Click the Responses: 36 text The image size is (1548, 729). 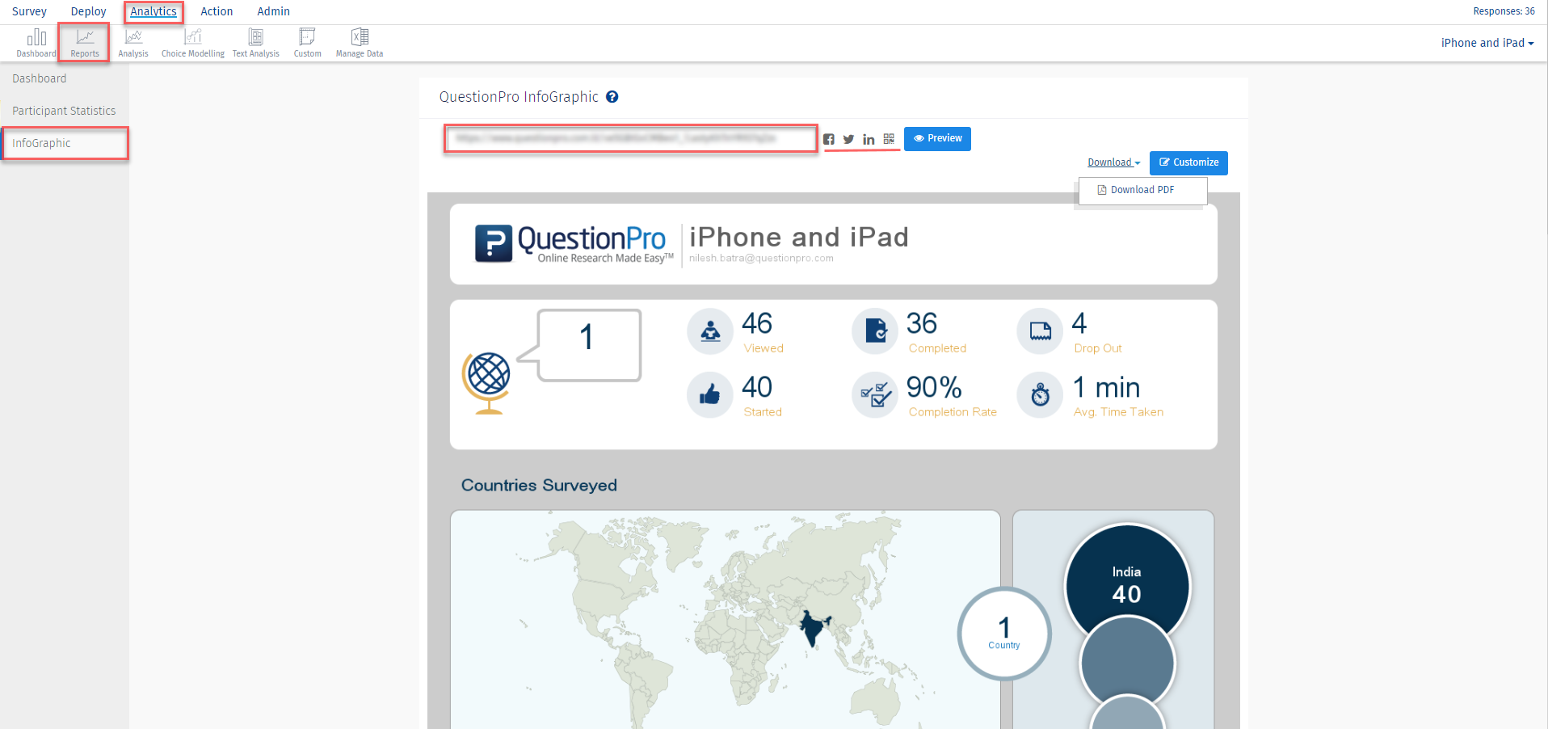(x=1504, y=11)
